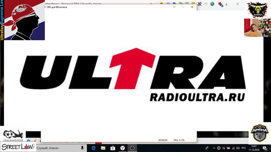Viewport: 271px width, 152px height.
Task: Click the CPU: 4.1% status text
Action: 179,140
